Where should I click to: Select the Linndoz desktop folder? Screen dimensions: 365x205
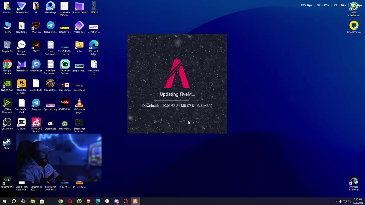[7, 8]
